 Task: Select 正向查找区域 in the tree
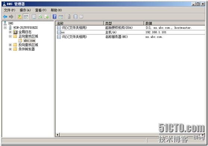pos(28,36)
